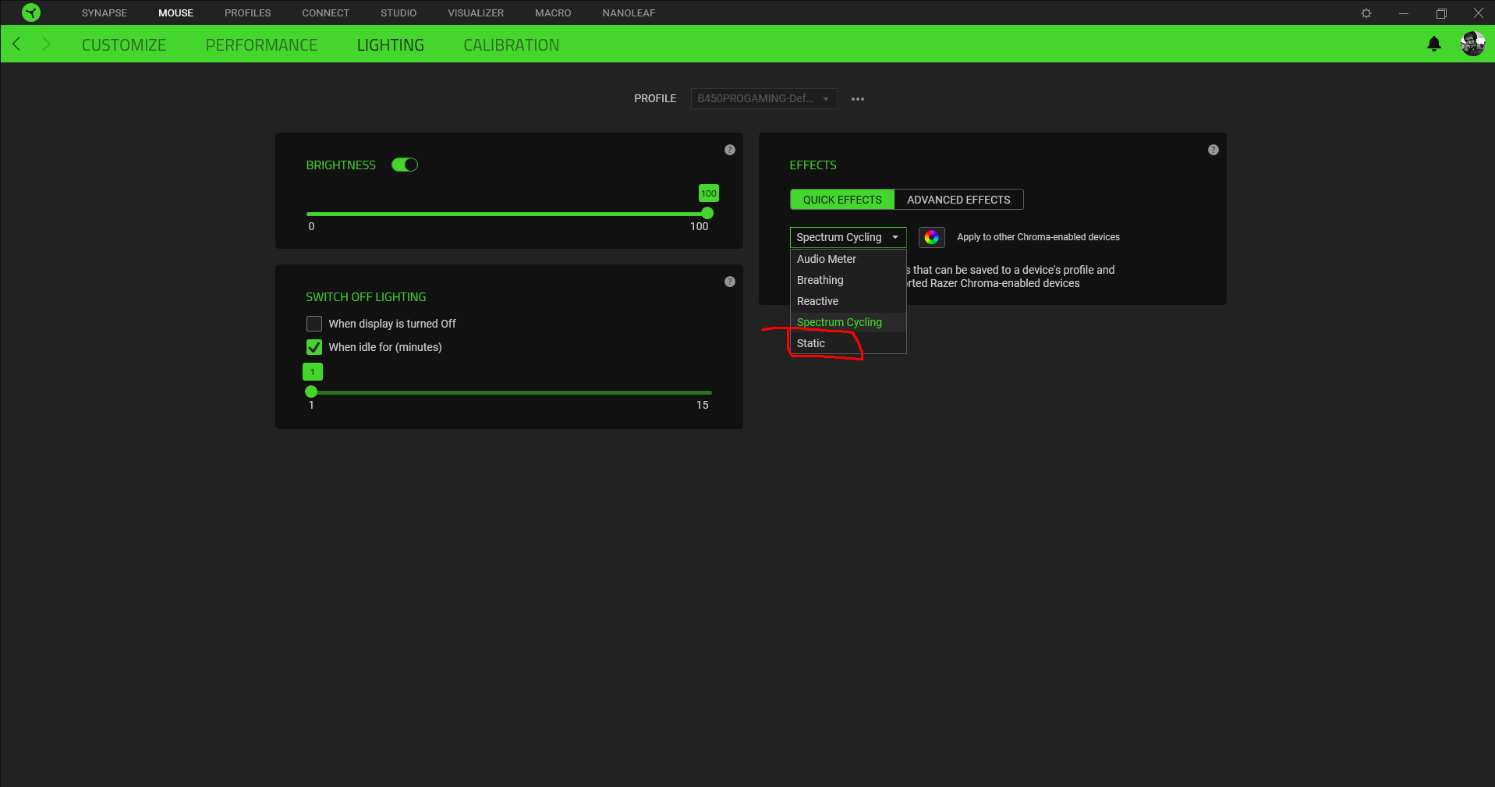The height and width of the screenshot is (787, 1495).
Task: Click the brightness slider handle
Action: tap(707, 213)
